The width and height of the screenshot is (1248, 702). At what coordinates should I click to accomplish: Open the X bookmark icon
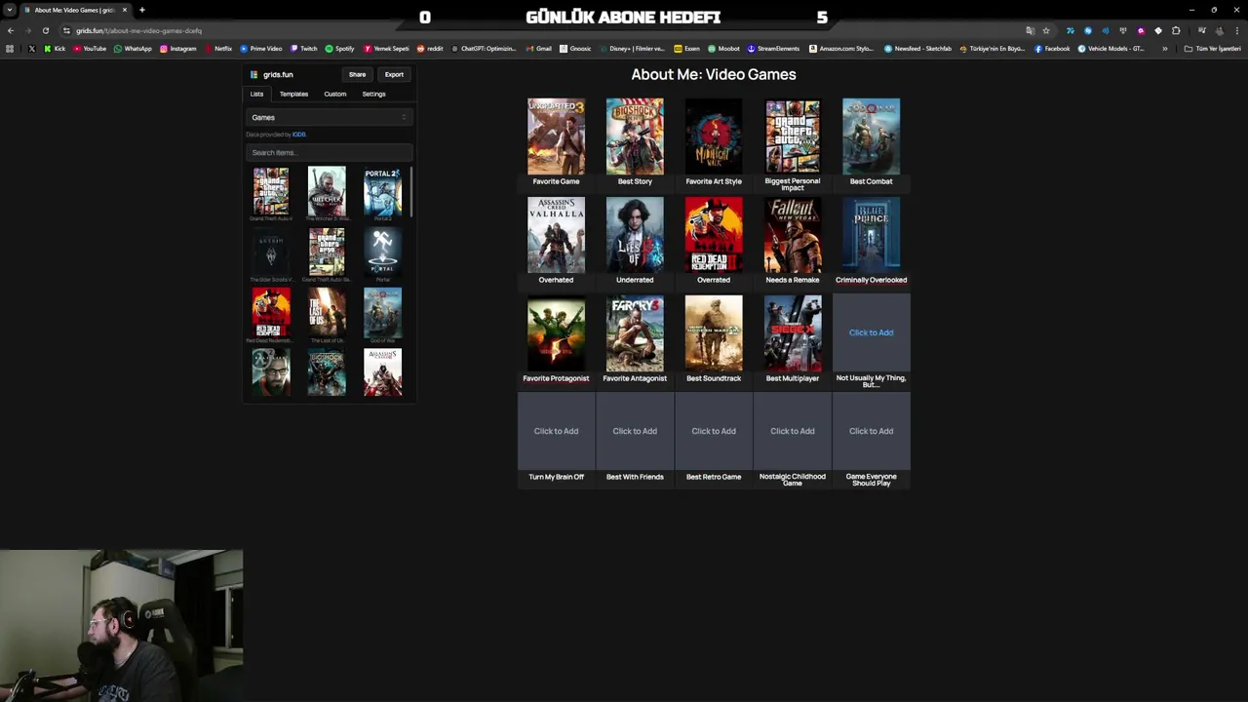pyautogui.click(x=31, y=49)
